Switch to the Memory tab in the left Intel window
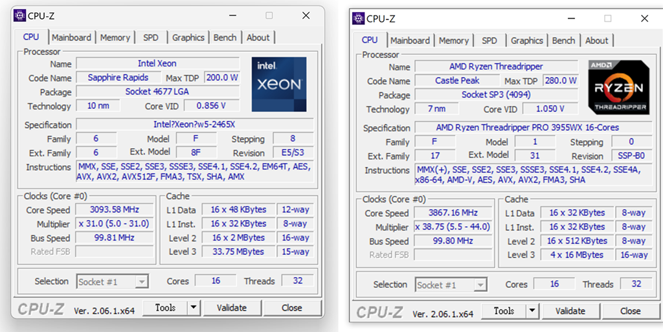Screen dimensions: 663x332 pos(115,38)
